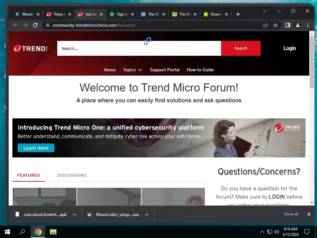Bookmark this page with the star icon

(275, 25)
